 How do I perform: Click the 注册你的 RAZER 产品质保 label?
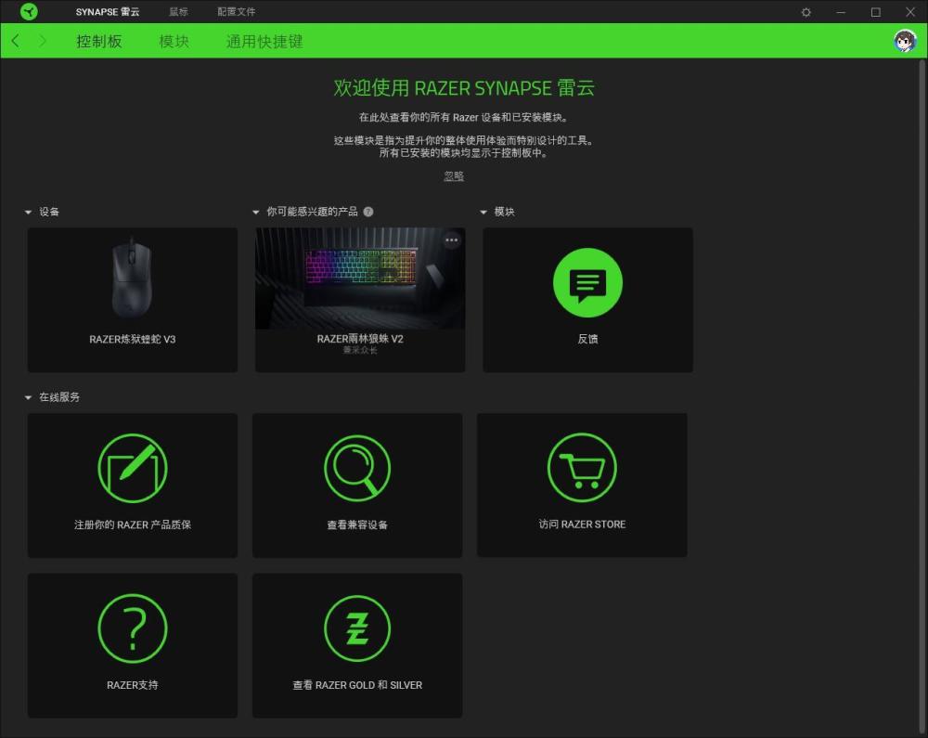133,524
